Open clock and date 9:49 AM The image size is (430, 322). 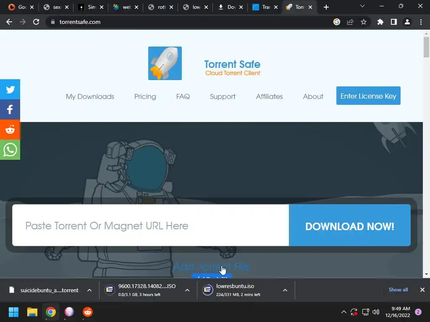[398, 312]
